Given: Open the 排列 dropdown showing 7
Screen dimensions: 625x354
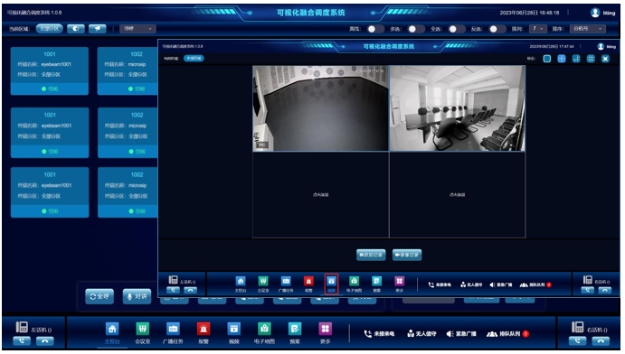Looking at the screenshot, I should point(537,29).
